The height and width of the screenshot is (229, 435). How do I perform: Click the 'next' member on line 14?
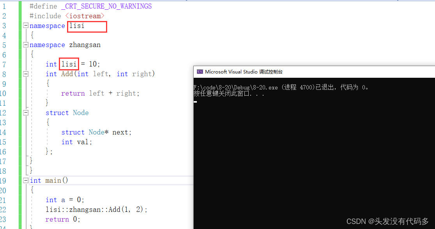(120, 132)
